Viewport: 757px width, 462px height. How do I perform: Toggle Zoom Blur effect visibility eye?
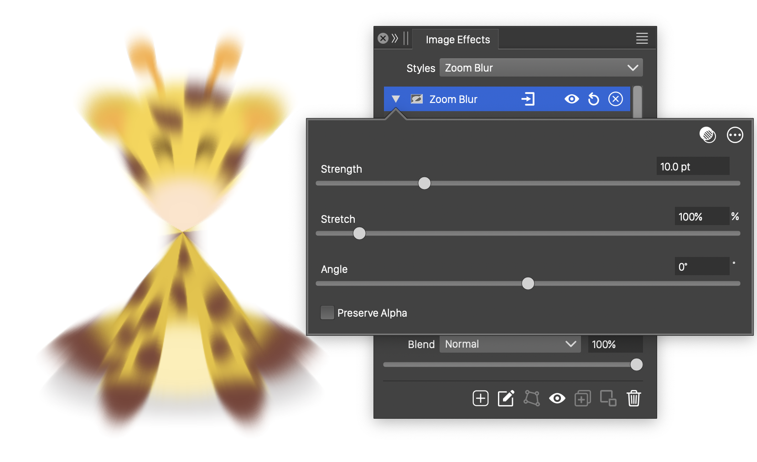tap(571, 99)
